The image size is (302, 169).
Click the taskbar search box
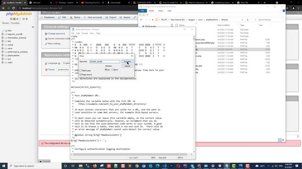point(34,166)
